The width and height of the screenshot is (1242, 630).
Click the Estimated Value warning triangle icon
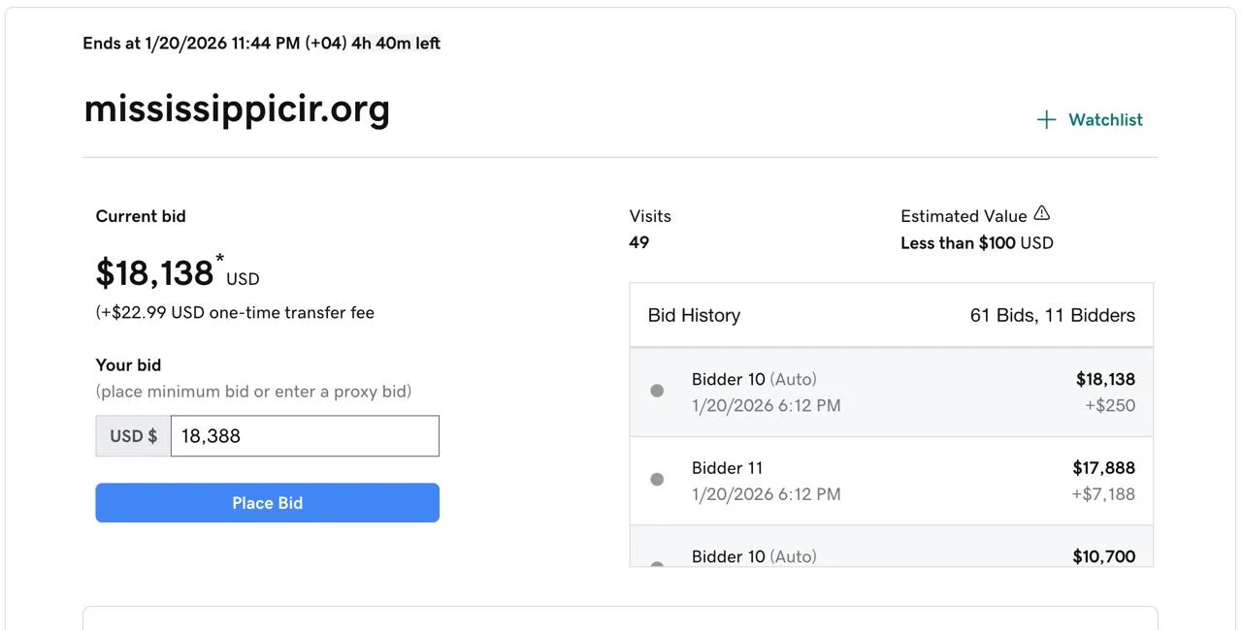pyautogui.click(x=1042, y=213)
